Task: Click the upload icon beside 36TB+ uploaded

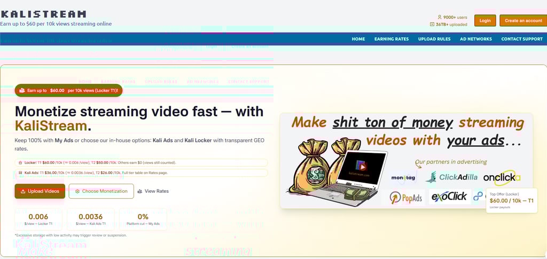Action: point(432,25)
